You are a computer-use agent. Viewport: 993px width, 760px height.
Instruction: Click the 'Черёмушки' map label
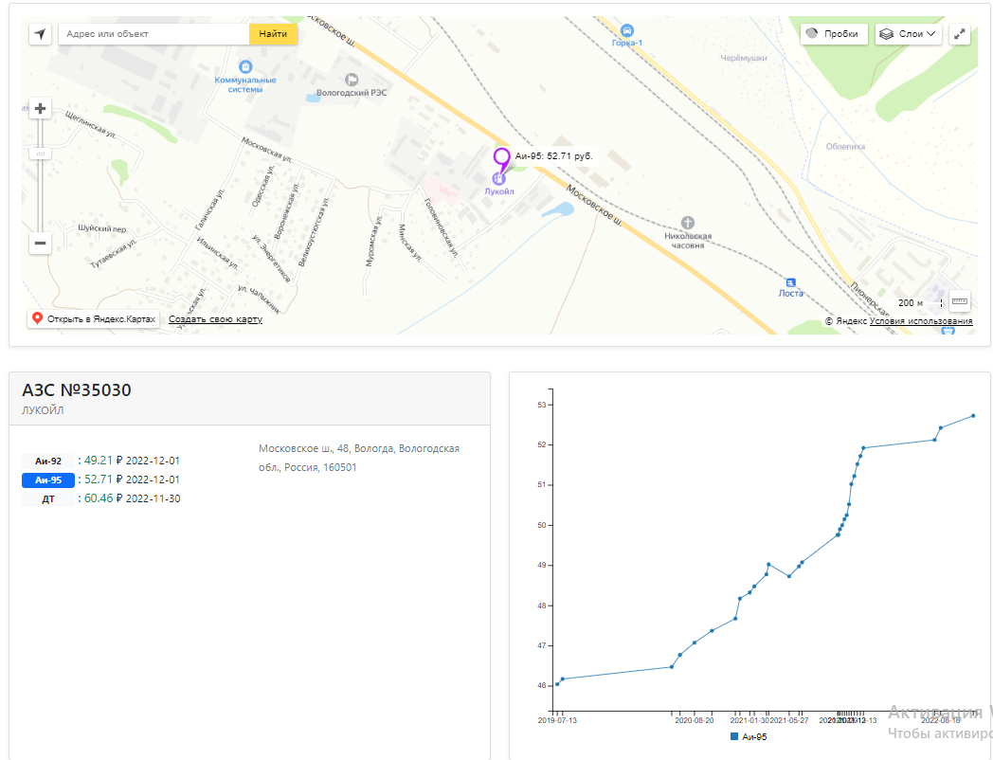pos(744,58)
